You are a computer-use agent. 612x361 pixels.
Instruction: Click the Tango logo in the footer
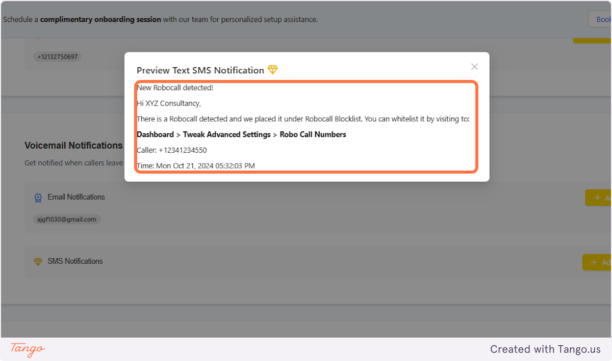[x=25, y=350]
